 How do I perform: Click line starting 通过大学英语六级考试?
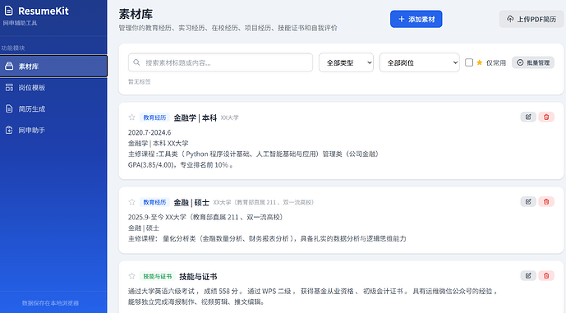[x=313, y=291]
